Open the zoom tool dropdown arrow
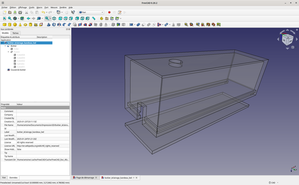The width and height of the screenshot is (299, 185). coord(50,18)
